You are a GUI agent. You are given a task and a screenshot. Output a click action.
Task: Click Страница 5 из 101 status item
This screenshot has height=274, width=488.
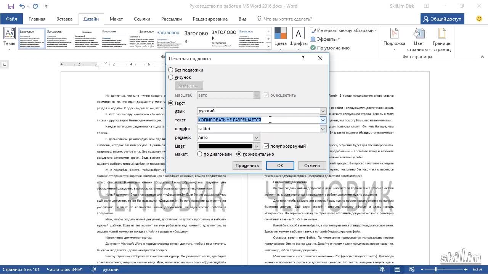[21, 269]
